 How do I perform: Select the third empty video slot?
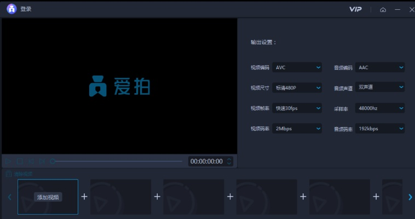coord(194,197)
